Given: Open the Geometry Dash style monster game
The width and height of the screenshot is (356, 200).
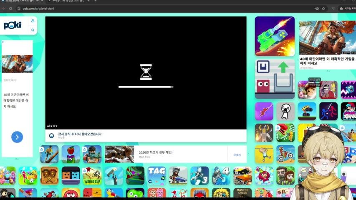Looking at the screenshot, I should click(348, 90).
